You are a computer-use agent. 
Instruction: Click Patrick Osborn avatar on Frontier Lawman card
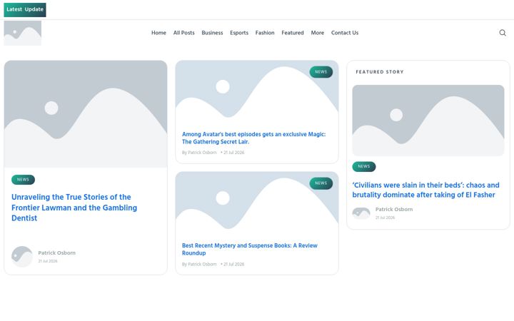tap(22, 257)
